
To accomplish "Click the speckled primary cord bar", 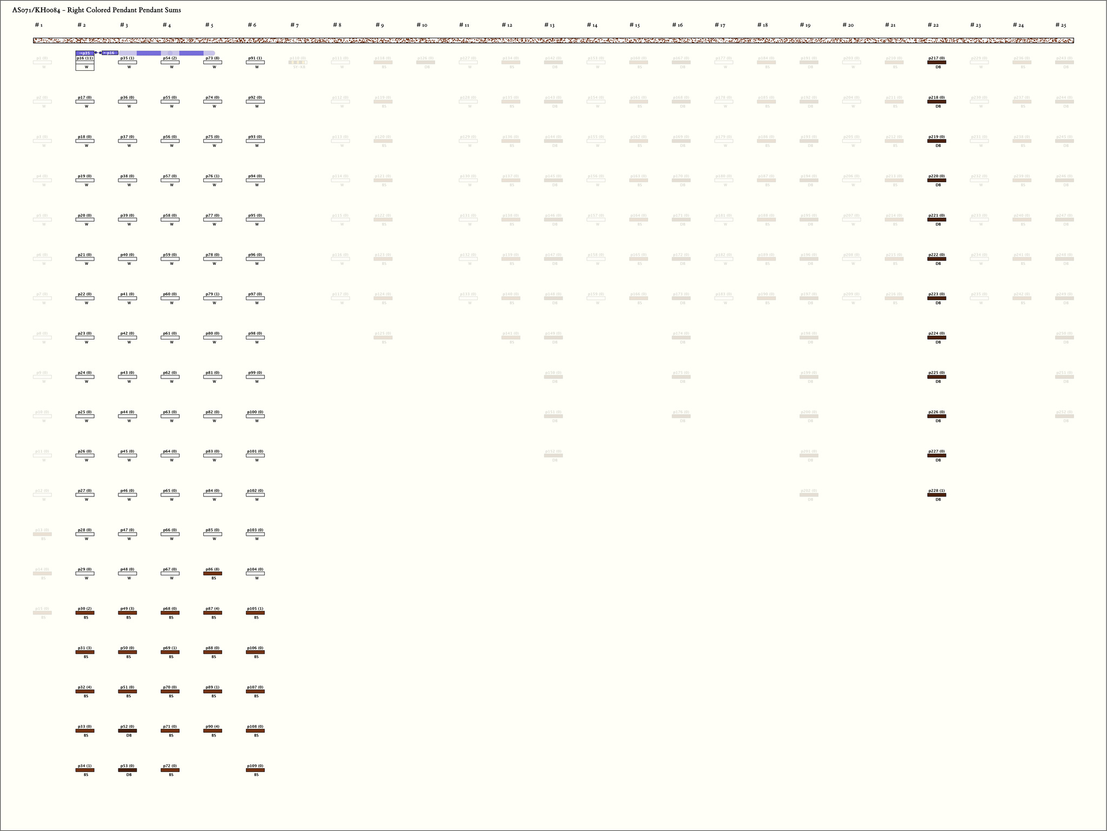I will tap(553, 41).
